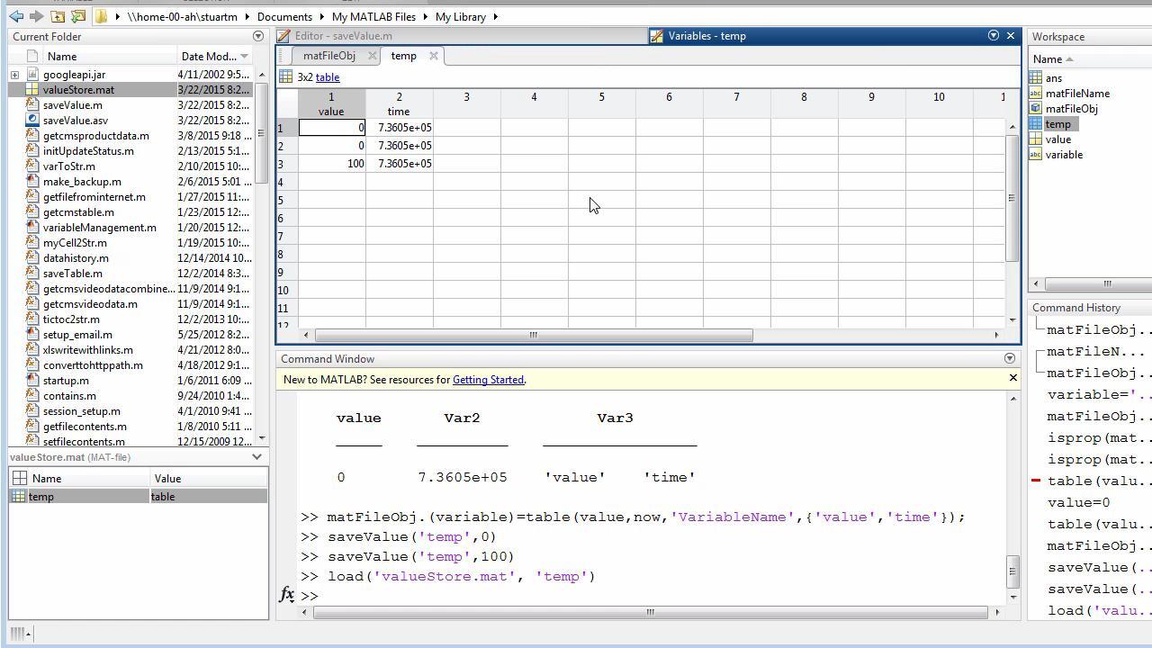Open the Current Folder panel actions menu
This screenshot has height=648, width=1152.
coord(258,37)
